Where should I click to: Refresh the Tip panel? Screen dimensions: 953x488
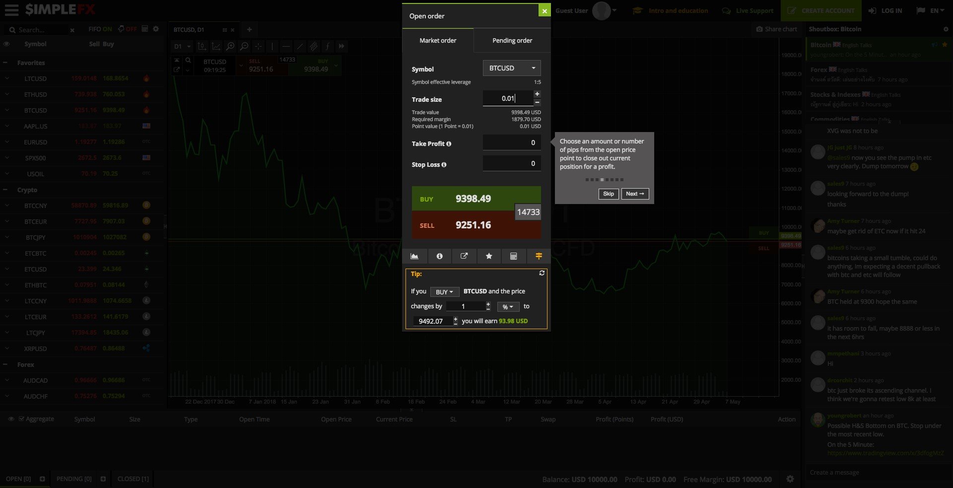click(542, 273)
